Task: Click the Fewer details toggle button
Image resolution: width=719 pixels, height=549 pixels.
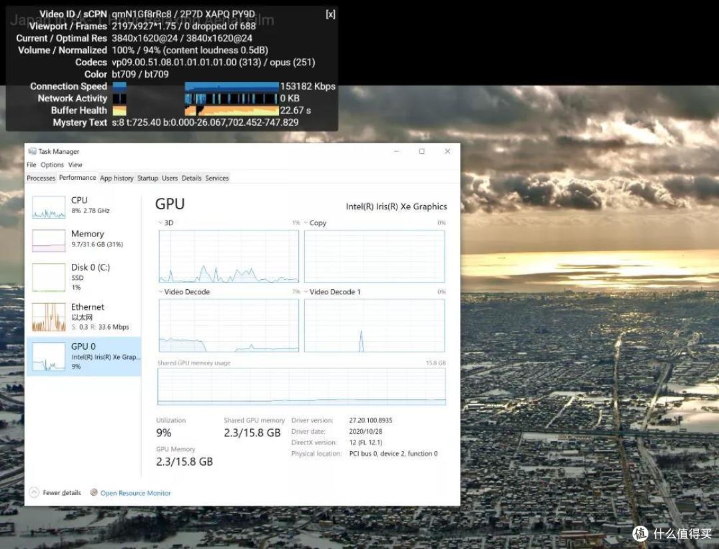Action: point(55,492)
